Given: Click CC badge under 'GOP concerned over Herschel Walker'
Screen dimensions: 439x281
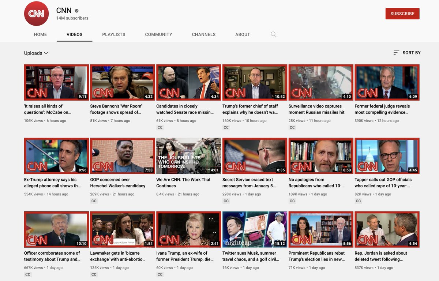Looking at the screenshot, I should [x=94, y=201].
